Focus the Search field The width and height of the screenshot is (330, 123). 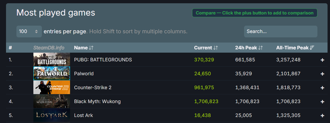[280, 31]
